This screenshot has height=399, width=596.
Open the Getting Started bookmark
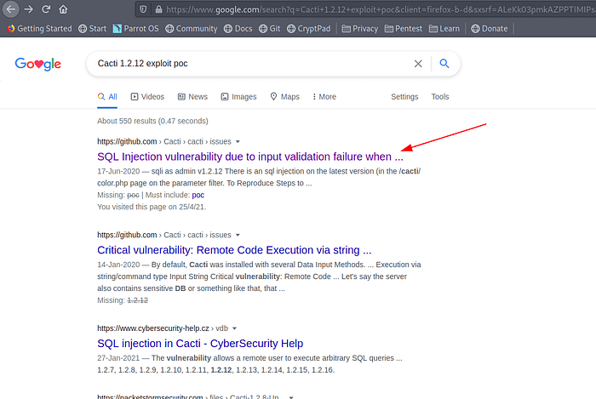pos(39,28)
